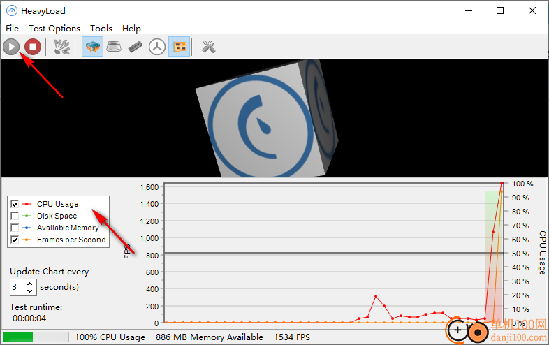Start the stress test with the play button
This screenshot has height=345, width=549.
coord(11,47)
